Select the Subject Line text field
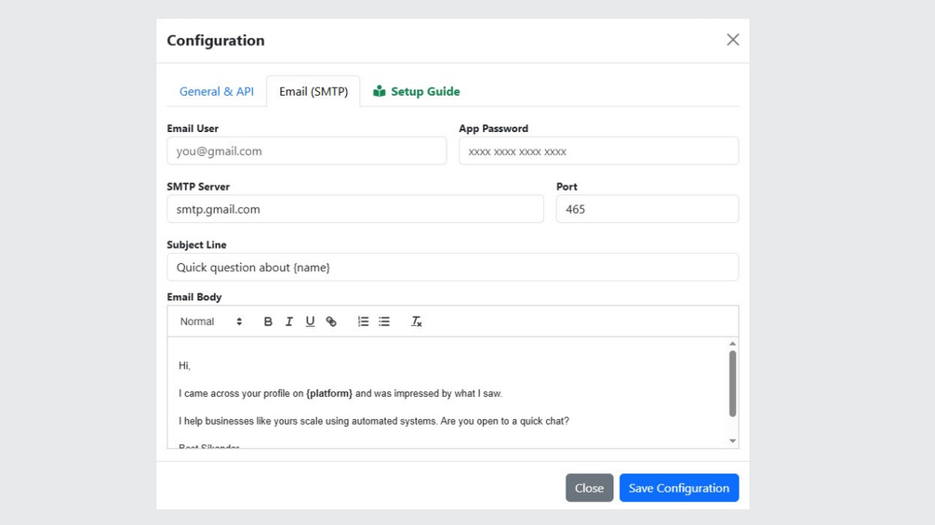This screenshot has width=935, height=525. pos(453,268)
